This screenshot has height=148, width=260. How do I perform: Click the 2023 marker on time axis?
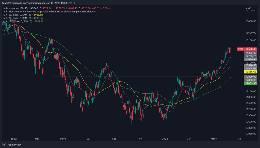click(x=165, y=139)
